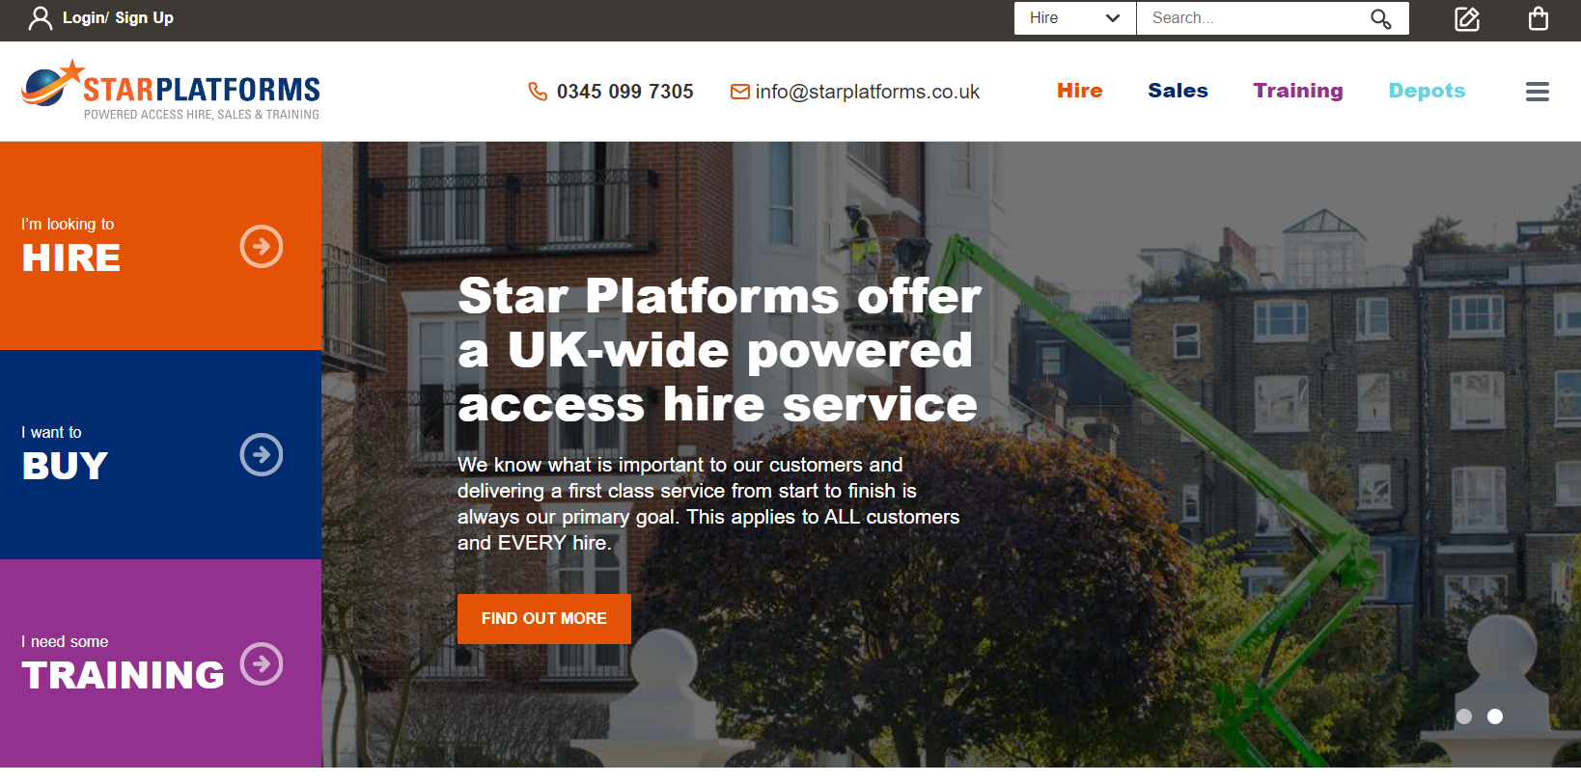Click the Star Platforms logo

point(171,91)
